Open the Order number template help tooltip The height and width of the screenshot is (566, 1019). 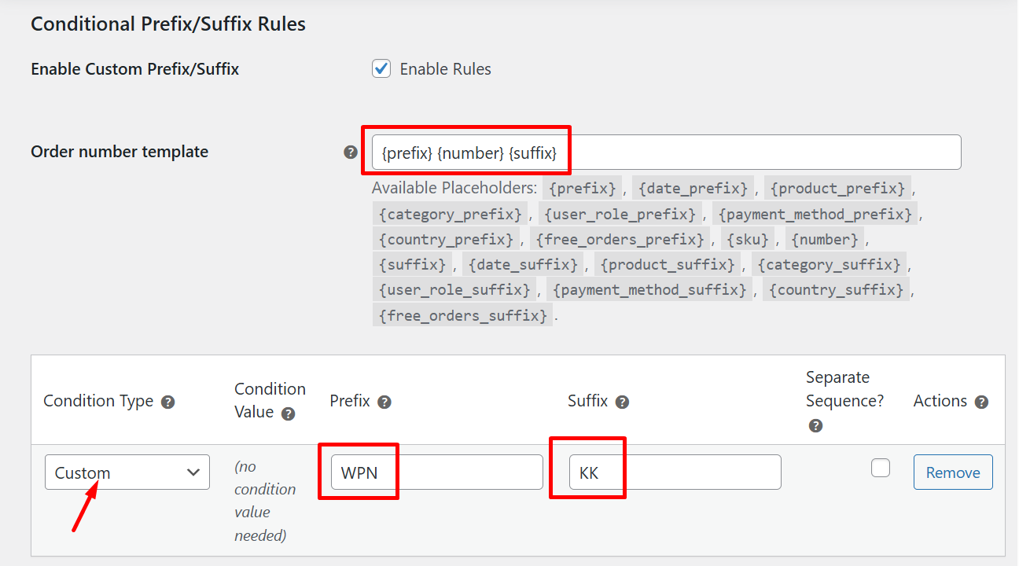click(x=350, y=152)
